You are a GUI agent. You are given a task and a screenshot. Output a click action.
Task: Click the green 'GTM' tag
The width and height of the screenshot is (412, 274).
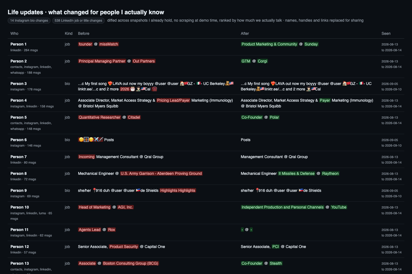coord(246,61)
